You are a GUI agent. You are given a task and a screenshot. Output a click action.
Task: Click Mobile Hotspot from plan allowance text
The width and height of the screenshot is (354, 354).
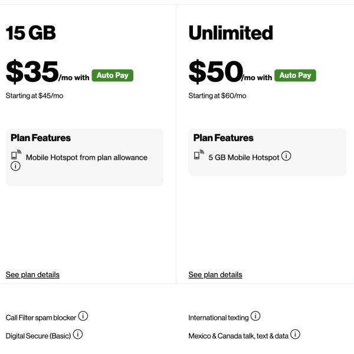87,158
